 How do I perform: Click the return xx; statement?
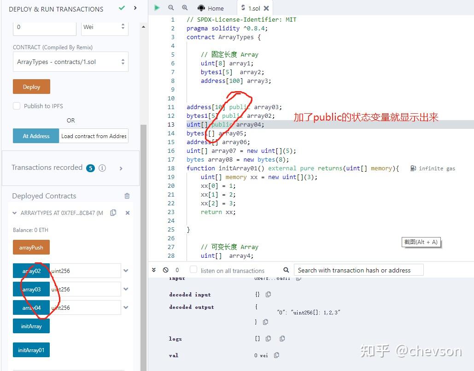218,212
